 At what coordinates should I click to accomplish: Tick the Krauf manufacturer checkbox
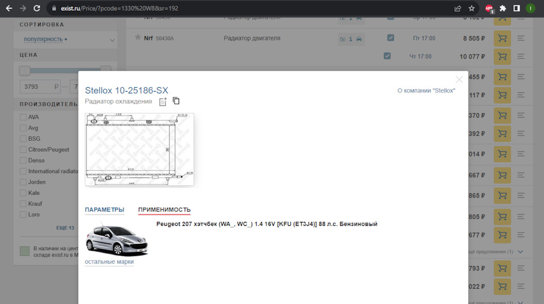[x=23, y=204]
